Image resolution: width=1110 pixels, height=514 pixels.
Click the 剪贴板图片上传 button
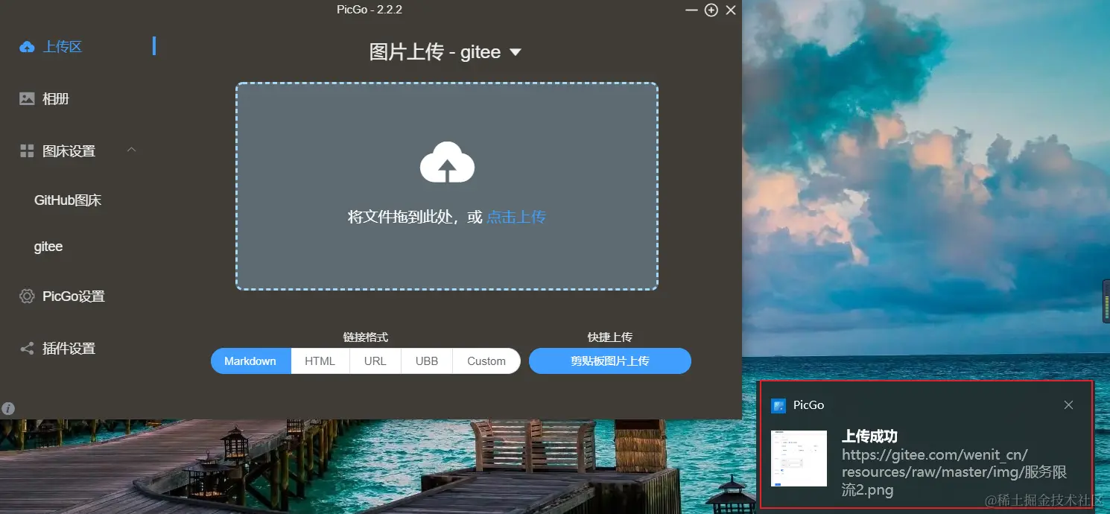(x=610, y=361)
